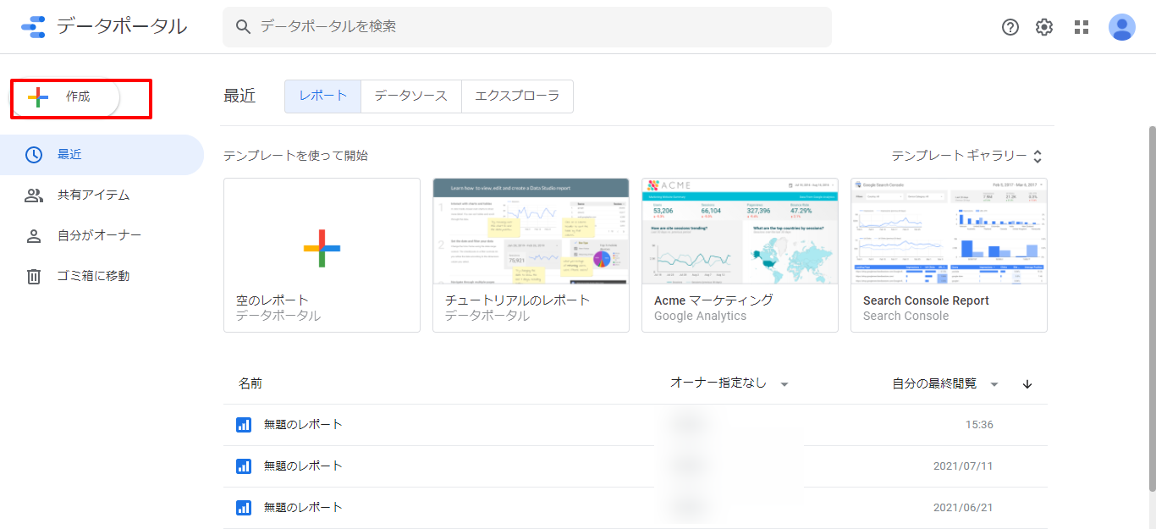
Task: Click the vertical page scrollbar
Action: [x=1151, y=308]
